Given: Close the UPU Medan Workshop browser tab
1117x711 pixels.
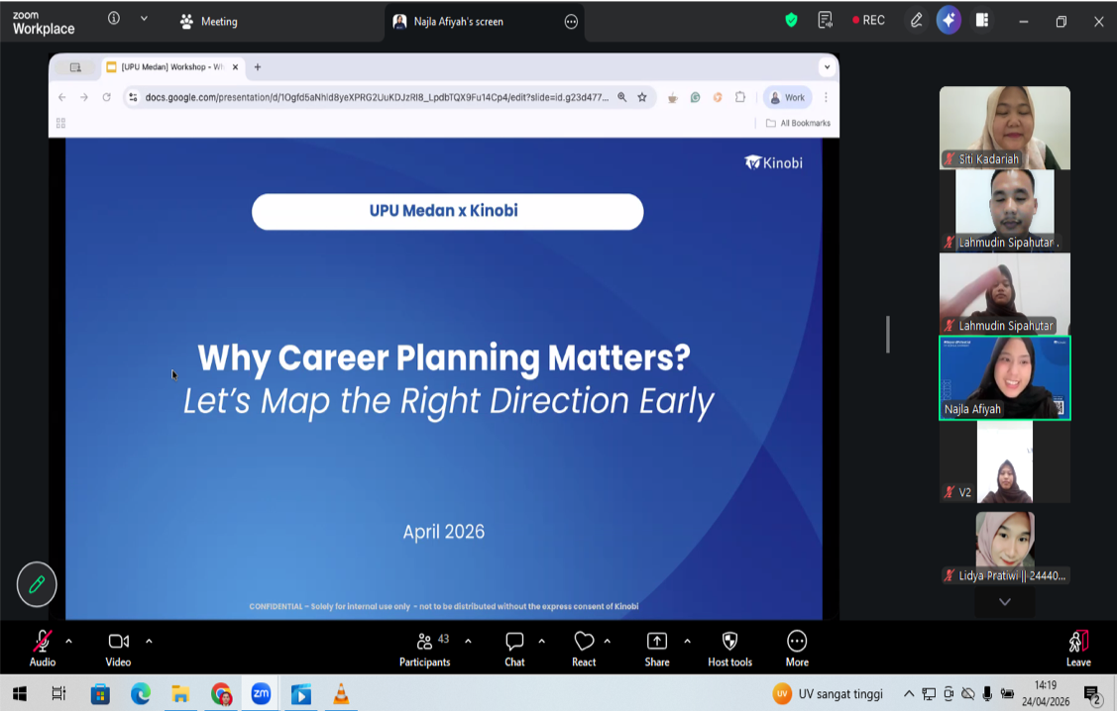Looking at the screenshot, I should tap(235, 67).
